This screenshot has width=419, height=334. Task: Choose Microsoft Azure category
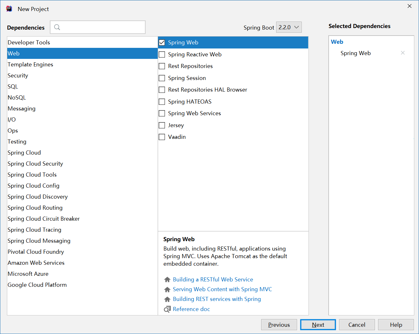(x=82, y=274)
